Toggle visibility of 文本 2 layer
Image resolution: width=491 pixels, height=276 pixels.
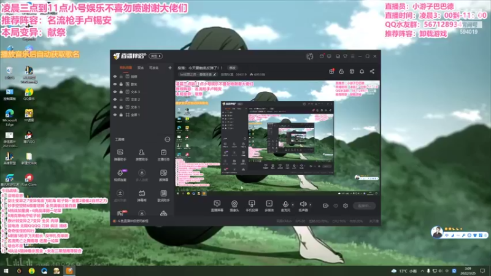(115, 99)
